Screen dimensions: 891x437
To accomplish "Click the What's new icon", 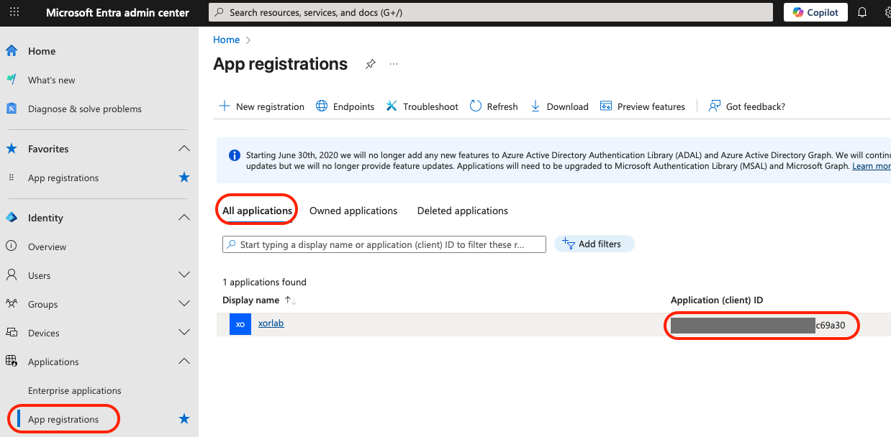I will [x=12, y=80].
